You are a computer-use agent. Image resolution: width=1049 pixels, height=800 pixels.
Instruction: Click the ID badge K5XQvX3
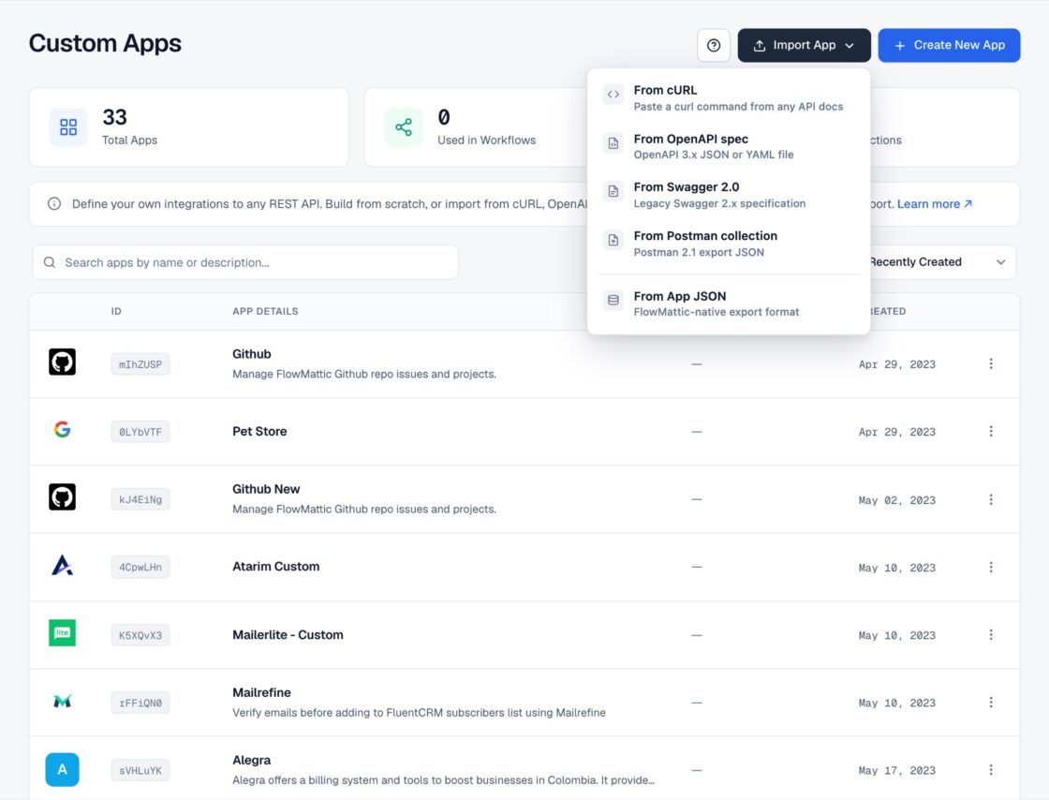tap(140, 635)
